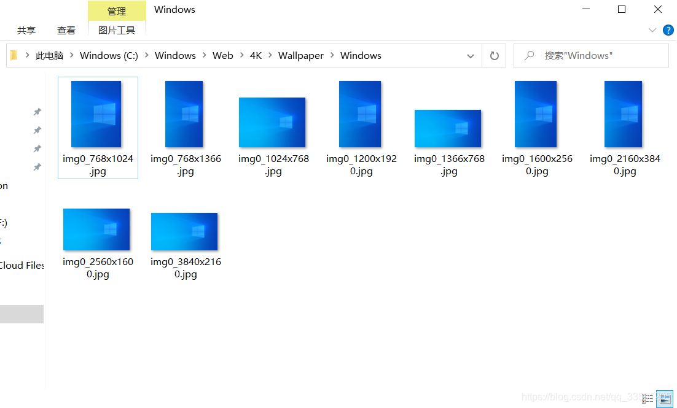Select the img0_768x1024.jpg thumbnail
677x408 pixels.
96,114
